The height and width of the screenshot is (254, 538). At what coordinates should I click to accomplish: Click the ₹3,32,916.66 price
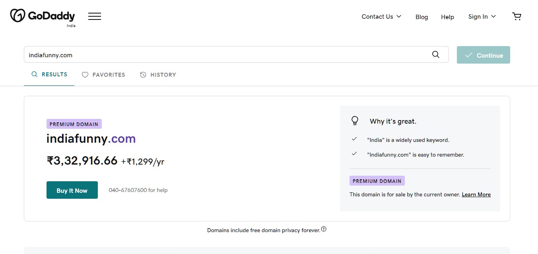pos(82,161)
